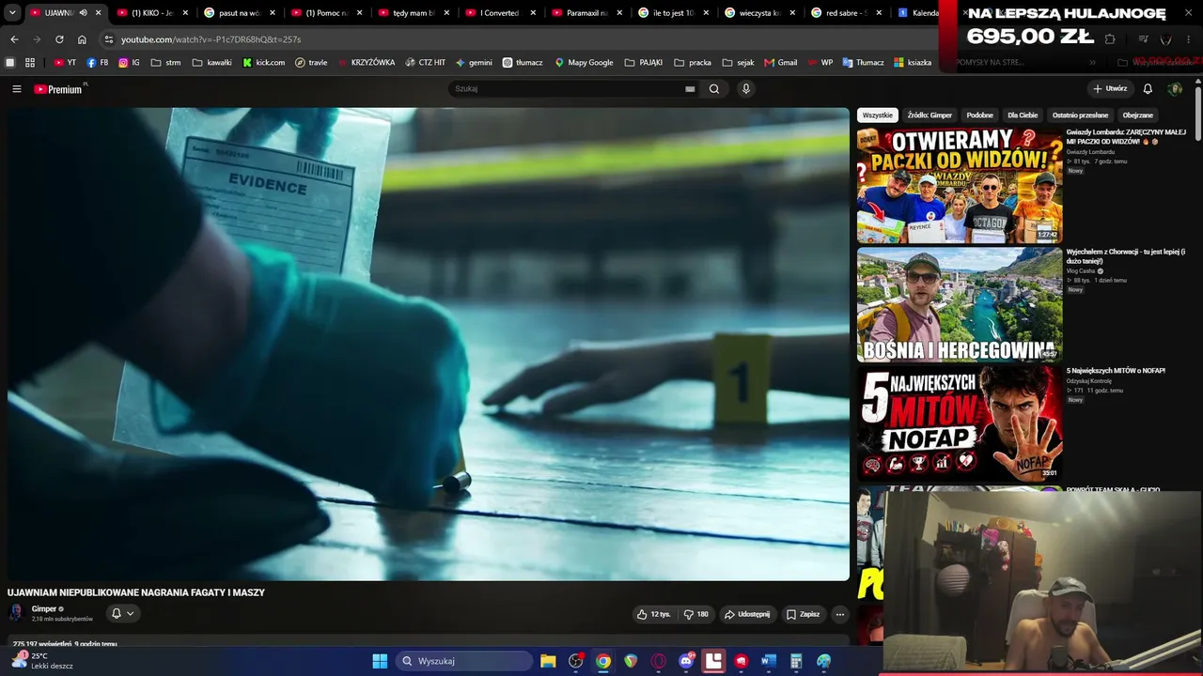Open OBS Studio from the taskbar
This screenshot has width=1203, height=676.
point(576,661)
